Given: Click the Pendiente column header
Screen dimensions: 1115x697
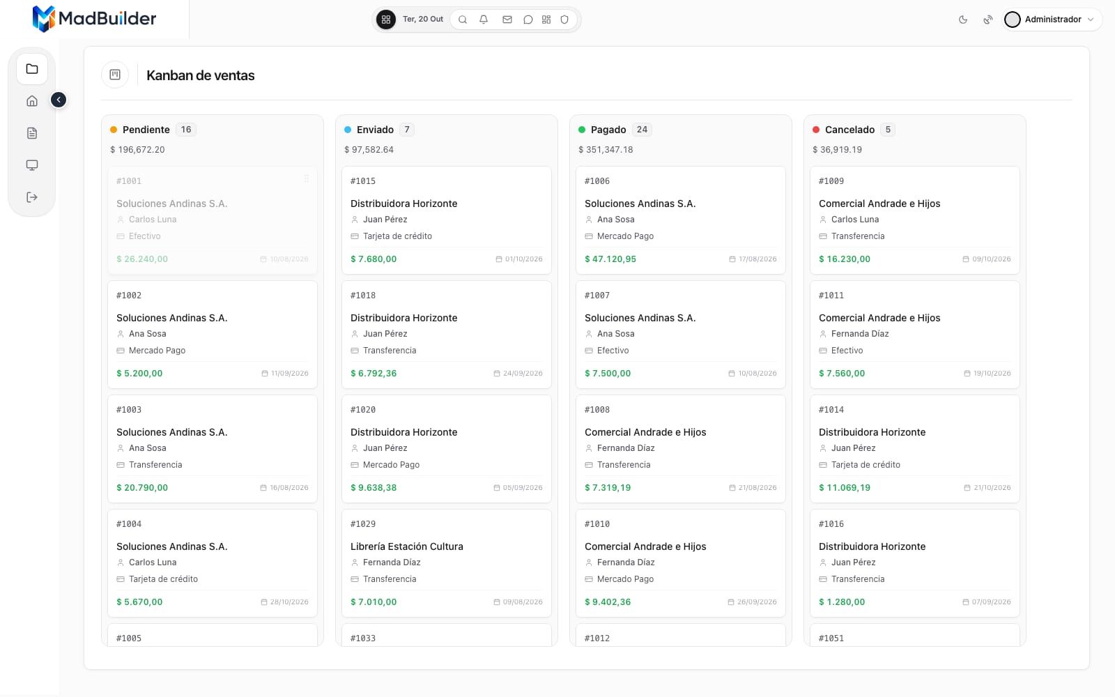Looking at the screenshot, I should pyautogui.click(x=146, y=130).
